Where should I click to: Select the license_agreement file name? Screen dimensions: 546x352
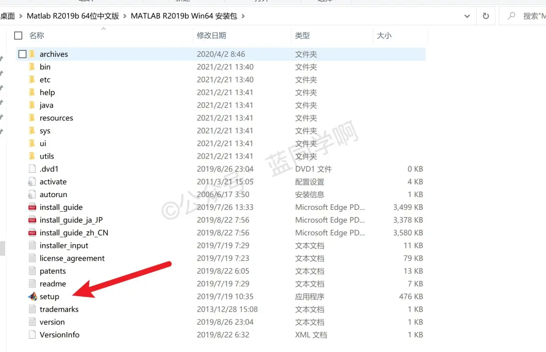[x=72, y=258]
